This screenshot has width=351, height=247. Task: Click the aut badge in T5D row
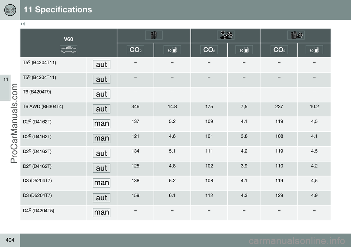point(102,79)
